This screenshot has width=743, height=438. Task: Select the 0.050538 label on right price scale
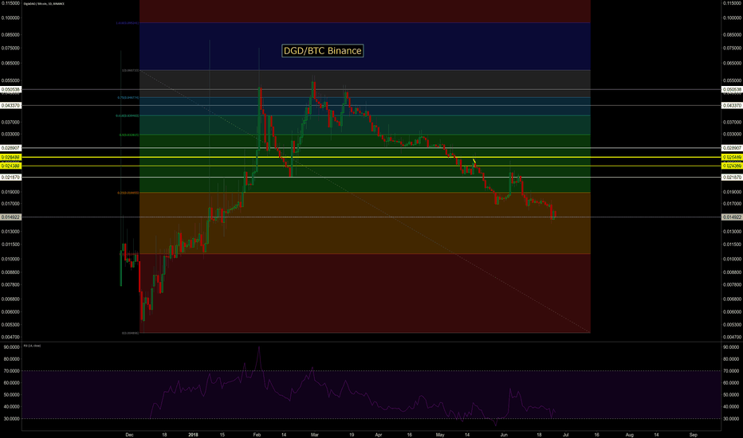click(x=732, y=89)
